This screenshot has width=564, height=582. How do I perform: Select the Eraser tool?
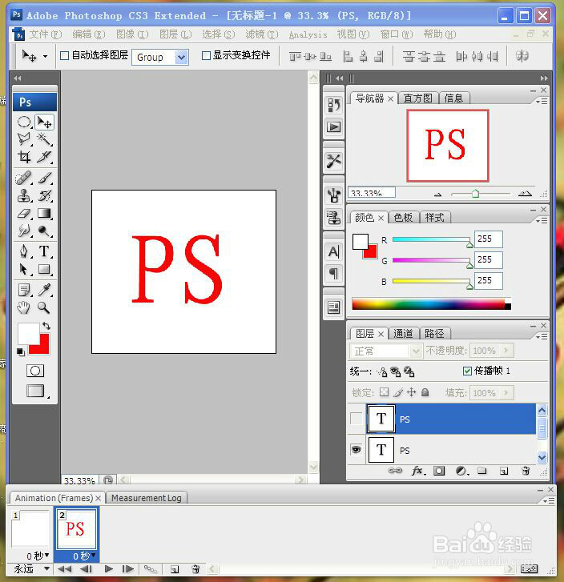[x=24, y=214]
